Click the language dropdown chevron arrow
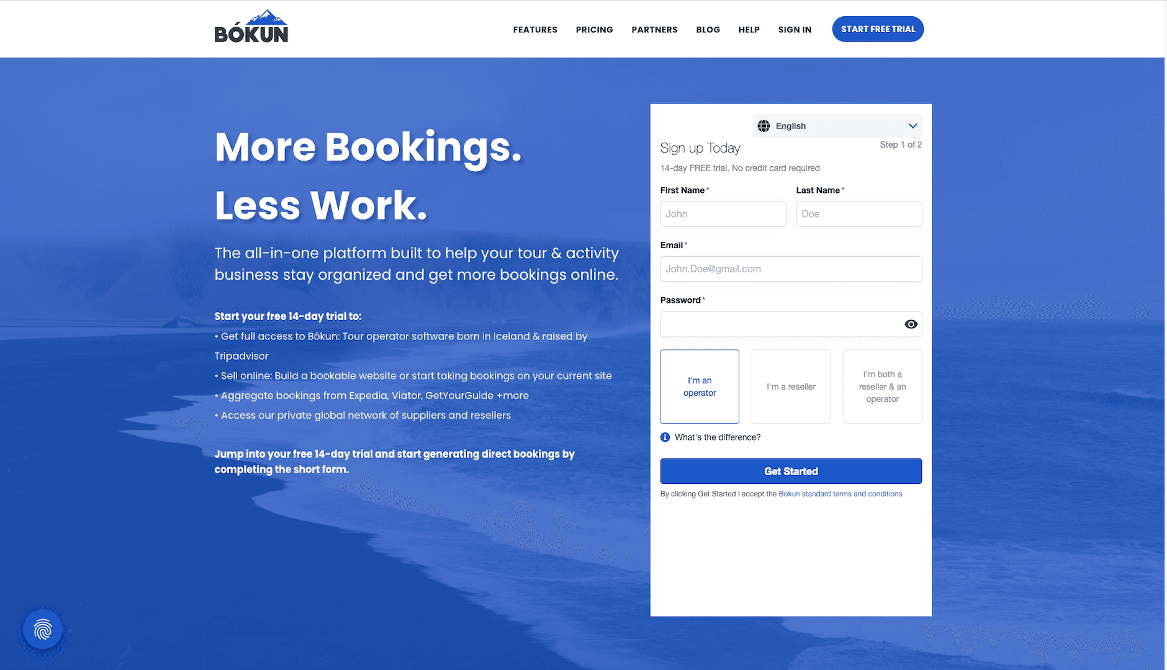This screenshot has width=1167, height=670. tap(912, 126)
